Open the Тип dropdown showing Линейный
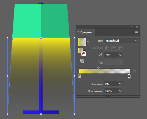Screen dimensions: 147x119 tap(121, 41)
